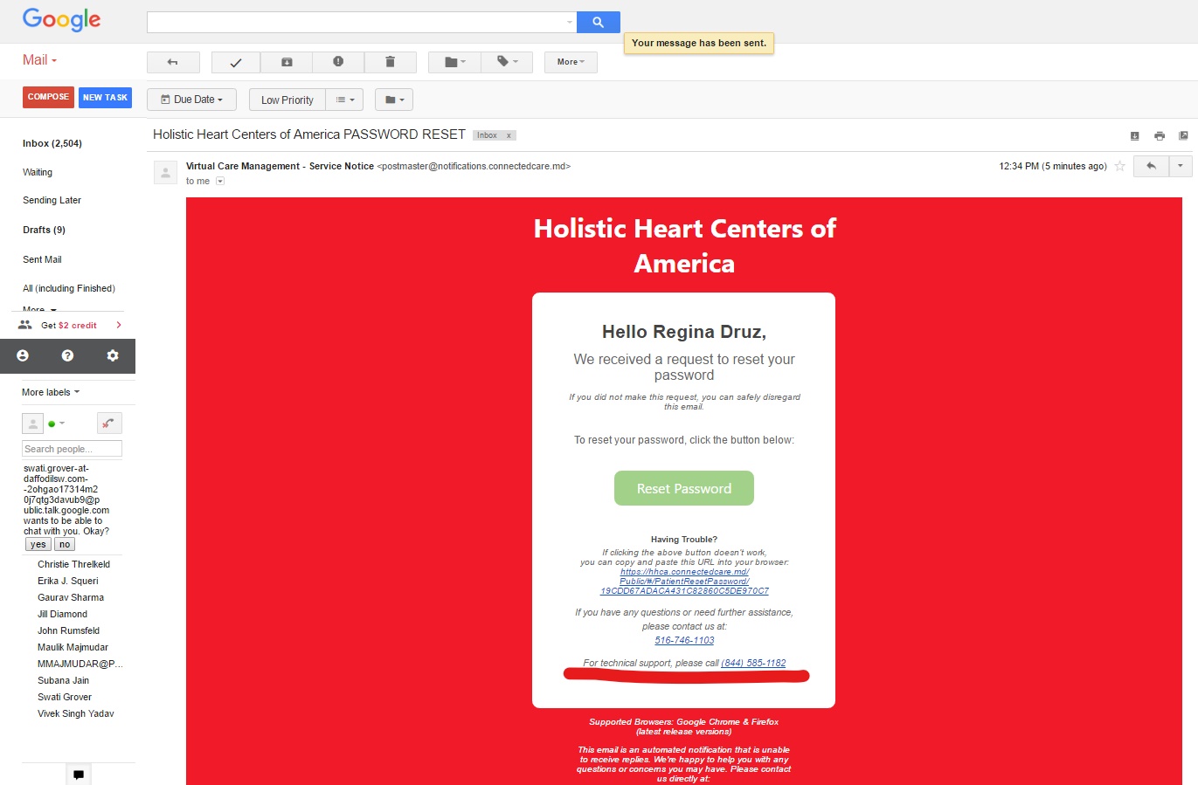Click the people icon beside Get $2 credit
This screenshot has height=785, width=1198.
pyautogui.click(x=25, y=325)
